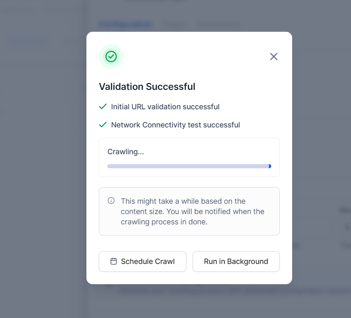This screenshot has width=351, height=318.
Task: Click the green success checkmark circle icon
Action: coord(111,57)
